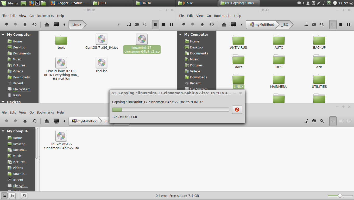Go to Home folder from _ISO window toolbar

tap(224, 24)
